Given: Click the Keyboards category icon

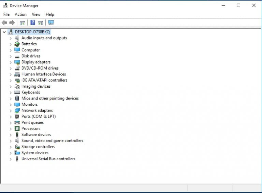Looking at the screenshot, I should click(x=17, y=92).
